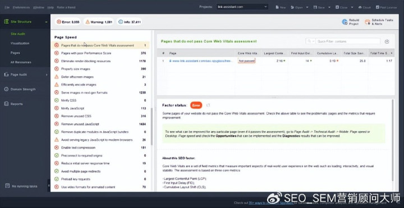Image resolution: width=404 pixels, height=208 pixels.
Task: Click warning icon beside Defer offscreen images
Action: tap(57, 77)
